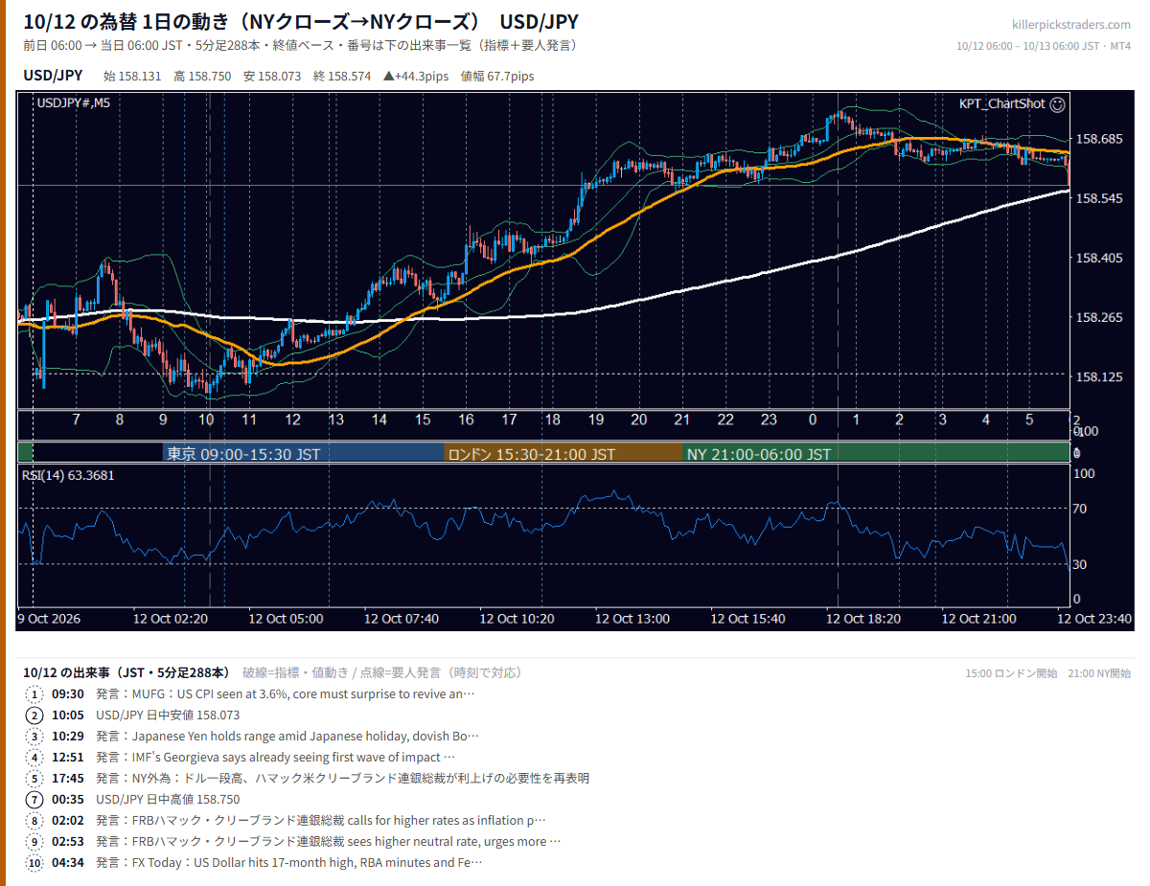This screenshot has height=886, width=1150.
Task: Click hour label 19 on the chart axis
Action: coord(595,420)
